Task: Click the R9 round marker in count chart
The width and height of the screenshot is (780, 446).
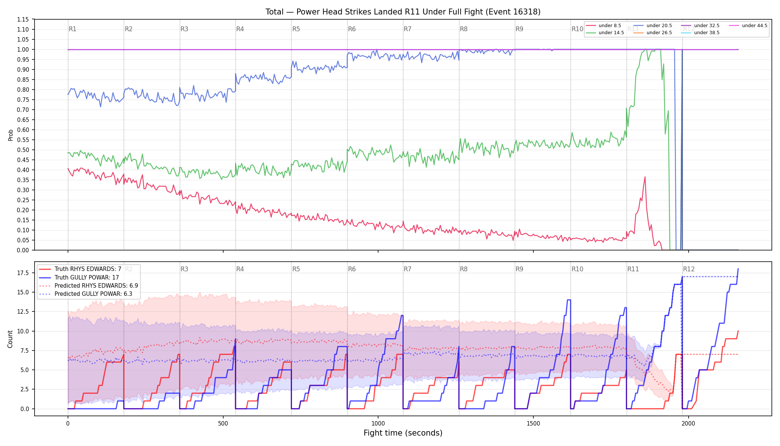Action: click(x=519, y=269)
